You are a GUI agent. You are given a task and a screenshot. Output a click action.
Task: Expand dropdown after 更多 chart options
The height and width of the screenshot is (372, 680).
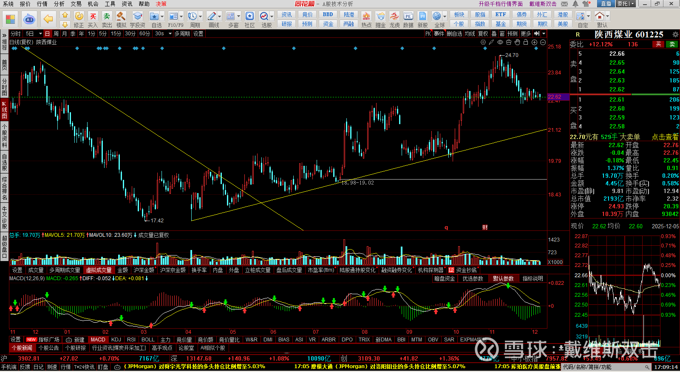(544, 34)
